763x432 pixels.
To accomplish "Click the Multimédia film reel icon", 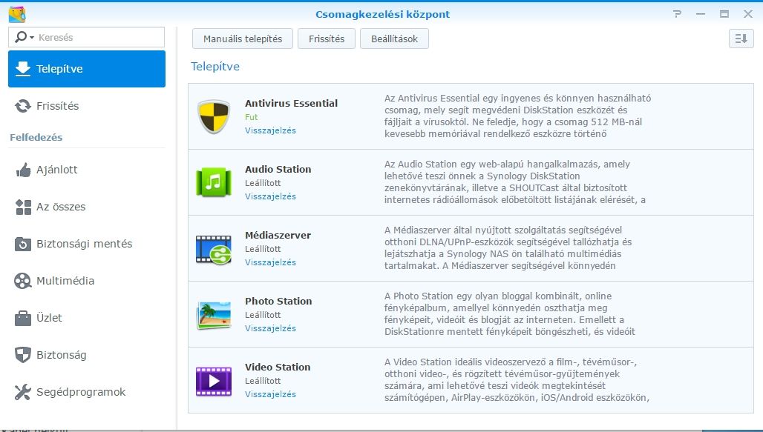I will (x=23, y=281).
